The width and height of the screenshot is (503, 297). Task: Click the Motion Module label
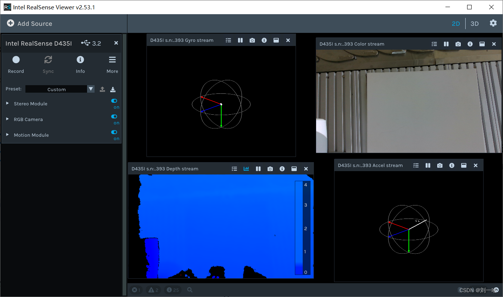(x=31, y=135)
